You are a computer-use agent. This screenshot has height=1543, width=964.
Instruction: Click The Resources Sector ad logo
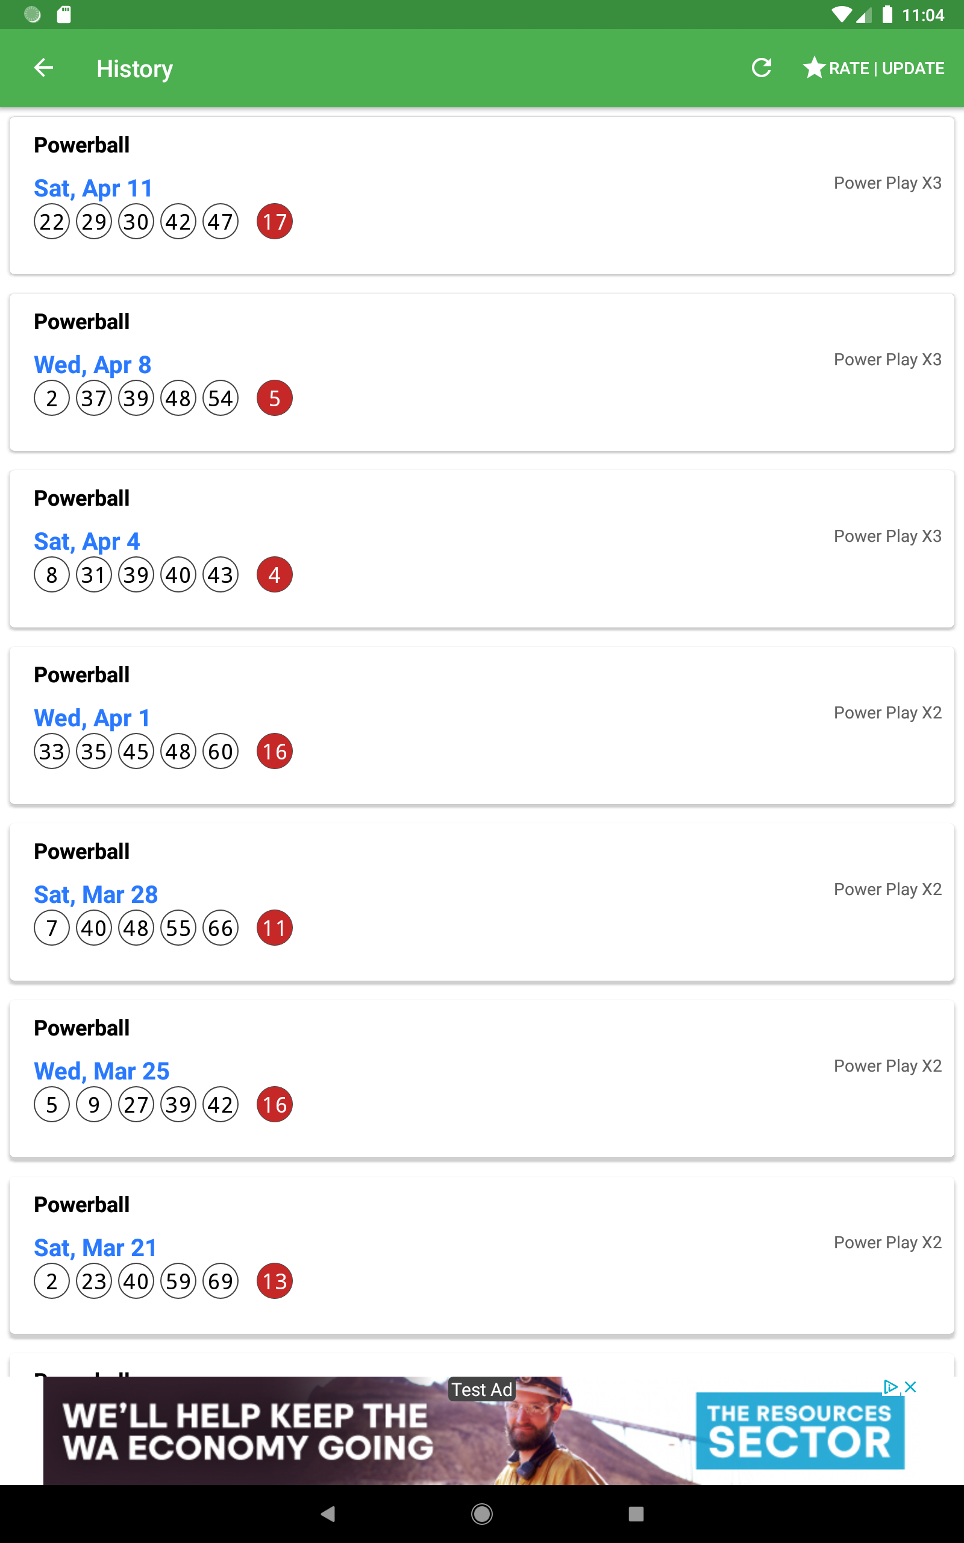coord(800,1430)
